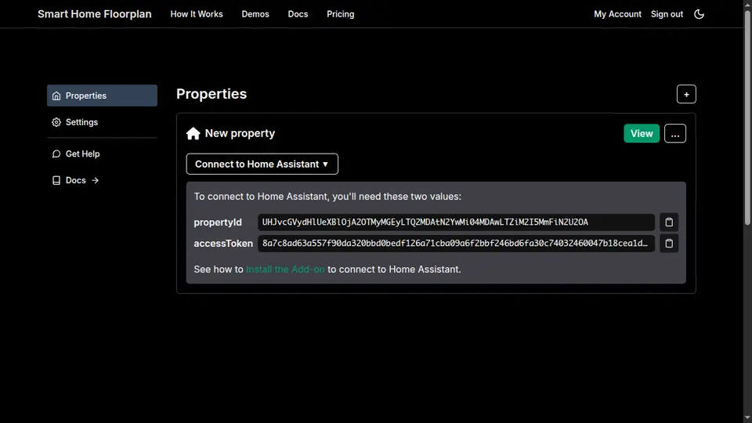752x423 pixels.
Task: Click the page vertical scrollbar thumb
Action: [x=747, y=117]
